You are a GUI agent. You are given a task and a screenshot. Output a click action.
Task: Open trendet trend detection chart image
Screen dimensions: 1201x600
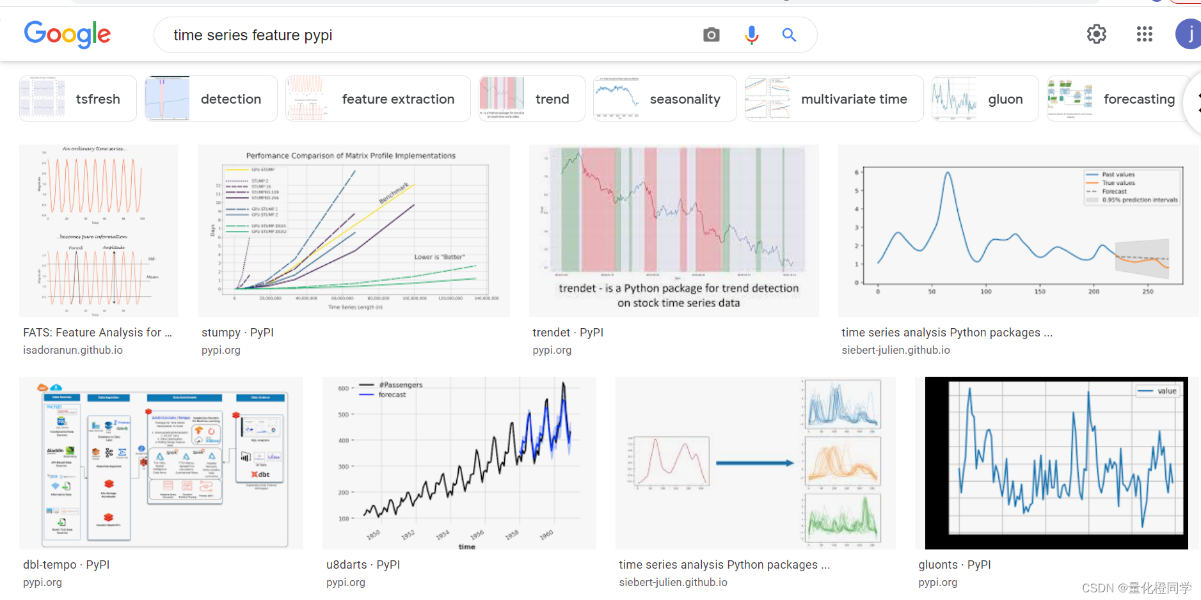pyautogui.click(x=674, y=231)
